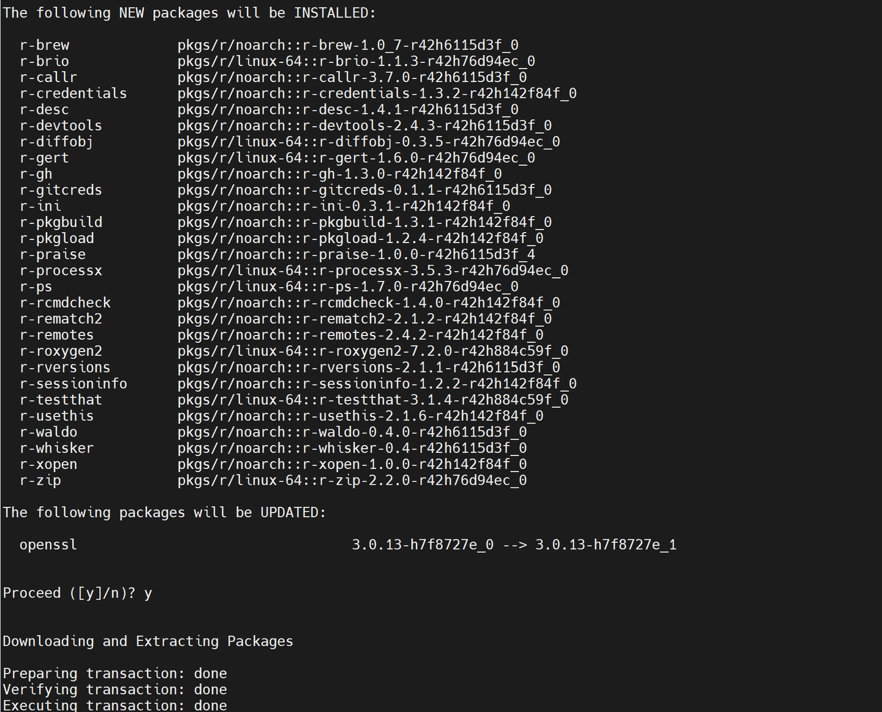Screen dimensions: 882x712
Task: Click the "Downloading and Extracting Packages" line
Action: pos(148,642)
